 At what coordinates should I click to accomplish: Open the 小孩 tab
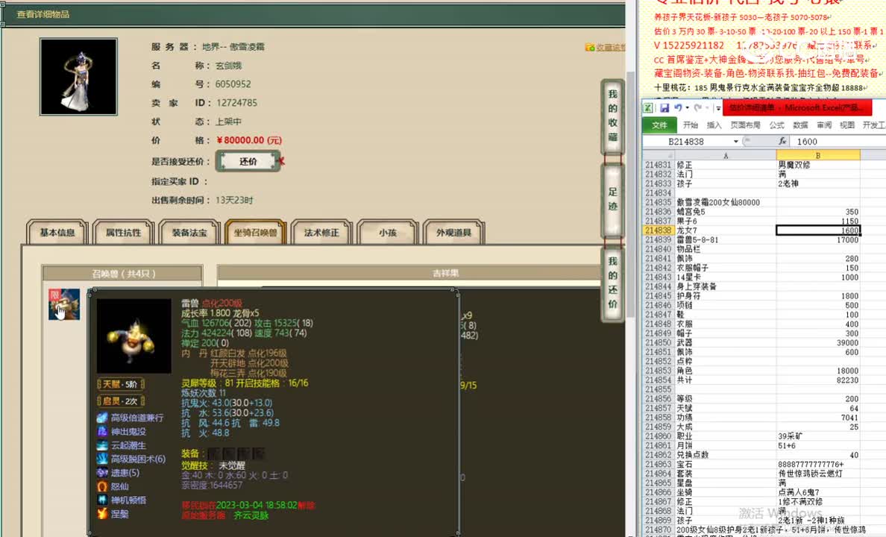click(388, 232)
